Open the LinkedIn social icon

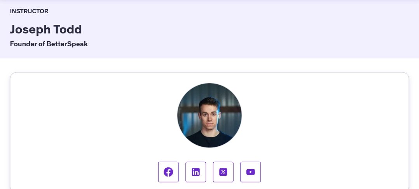coord(196,172)
